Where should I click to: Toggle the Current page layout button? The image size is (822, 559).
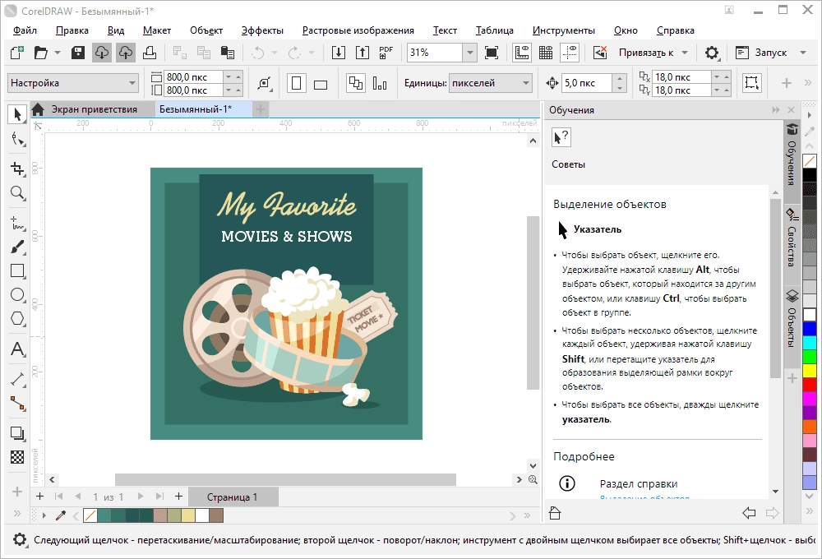(380, 83)
